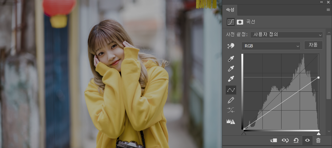332x148 pixels.
Task: Clip adjustment to layer below icon
Action: [274, 140]
